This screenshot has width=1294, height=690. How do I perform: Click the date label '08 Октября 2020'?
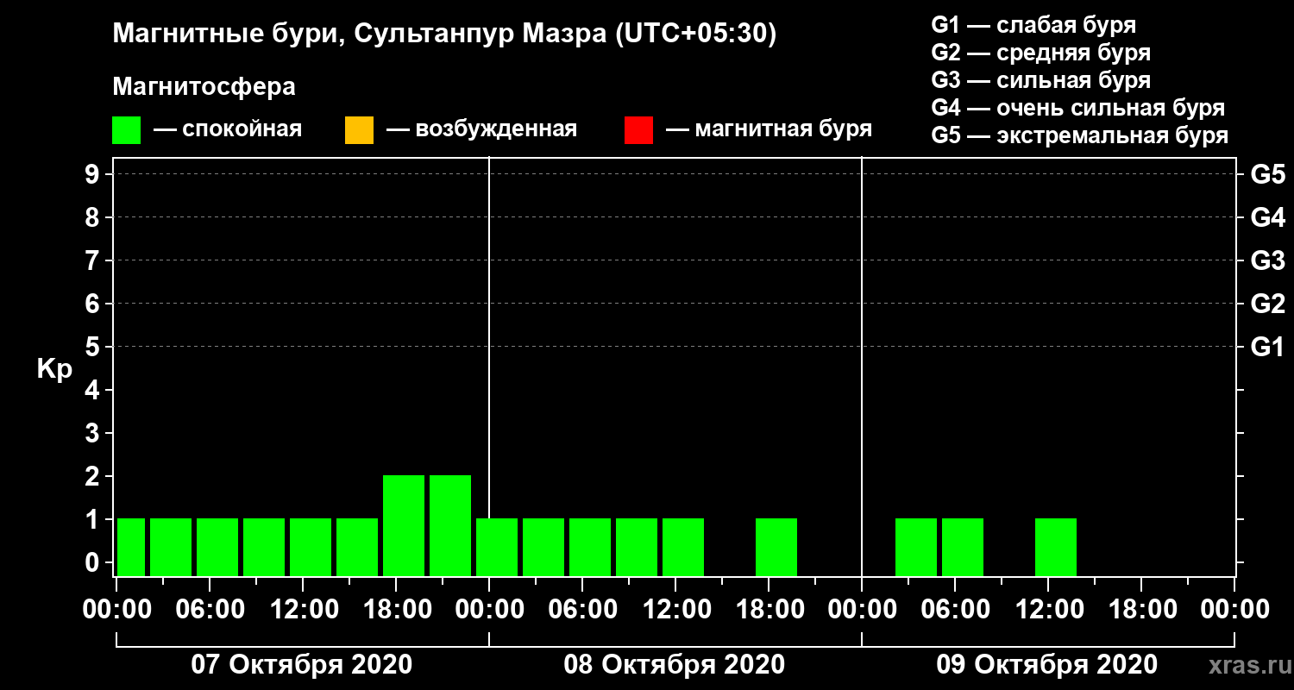[674, 665]
